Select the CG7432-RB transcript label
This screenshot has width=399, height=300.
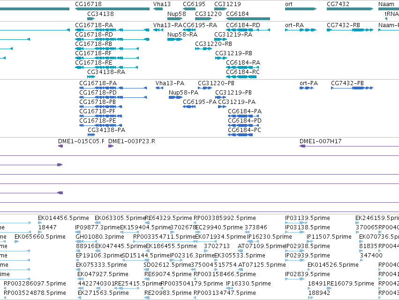pyautogui.click(x=344, y=25)
